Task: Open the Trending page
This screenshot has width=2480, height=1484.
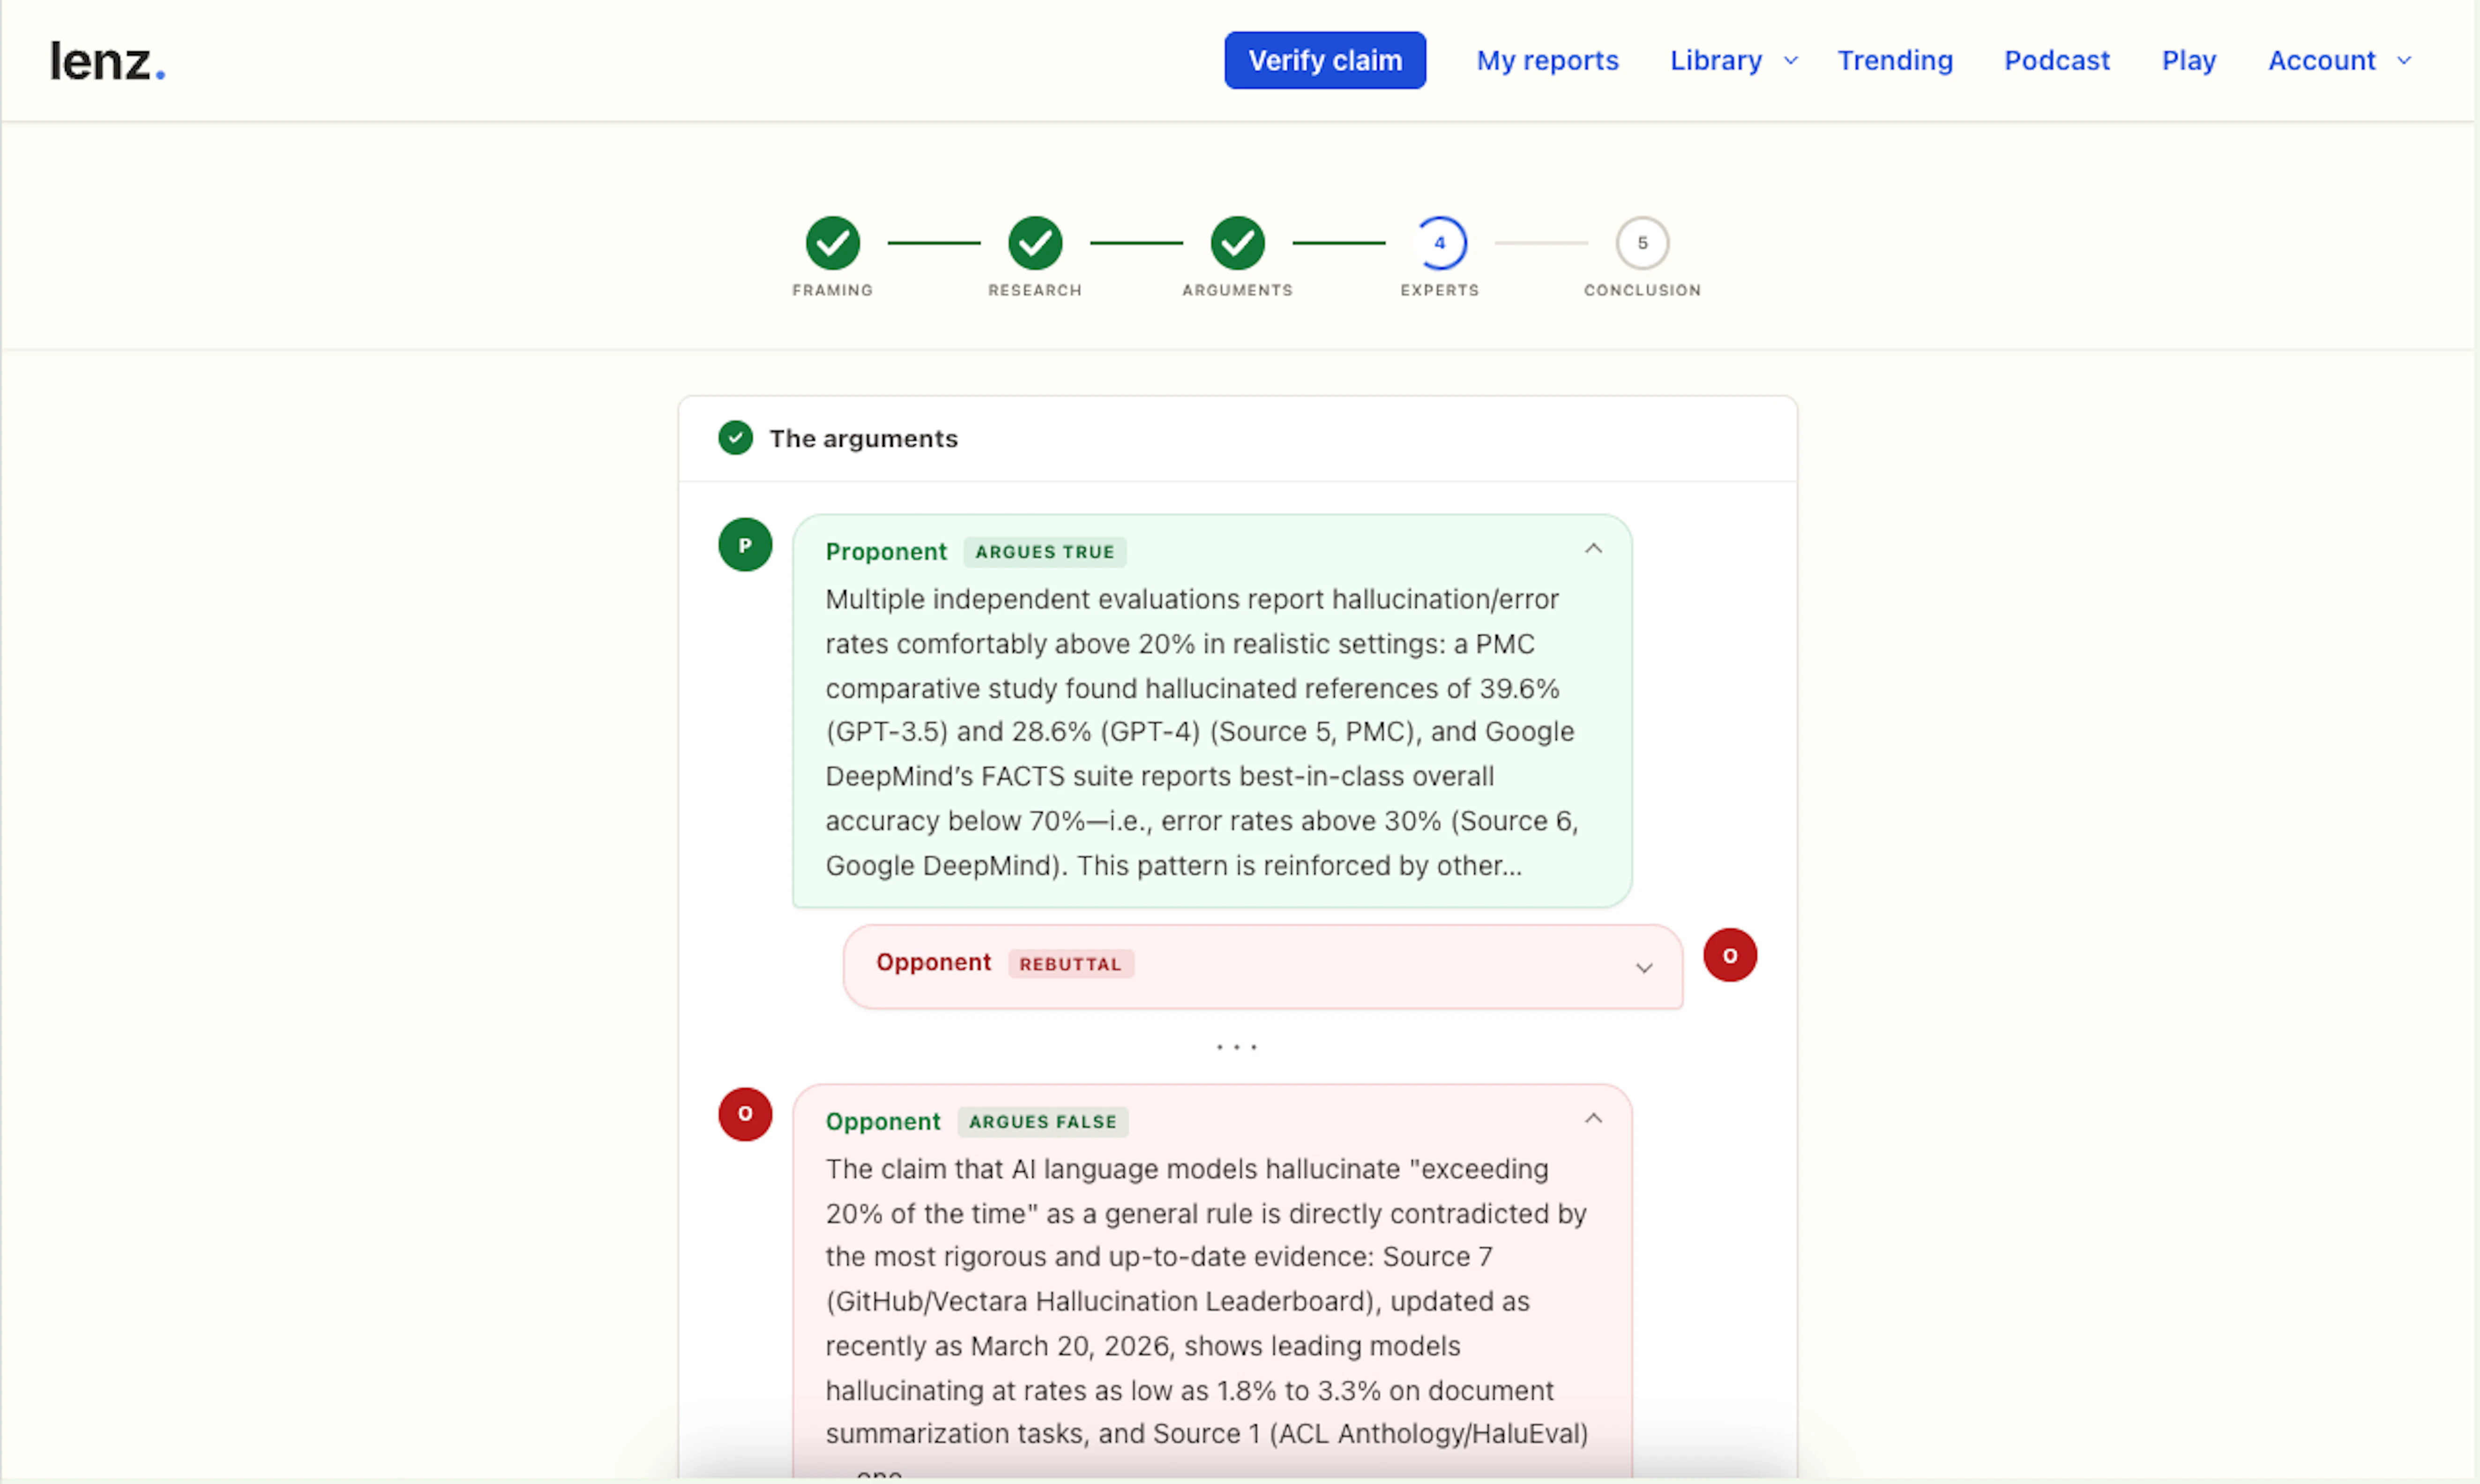Action: coord(1895,60)
